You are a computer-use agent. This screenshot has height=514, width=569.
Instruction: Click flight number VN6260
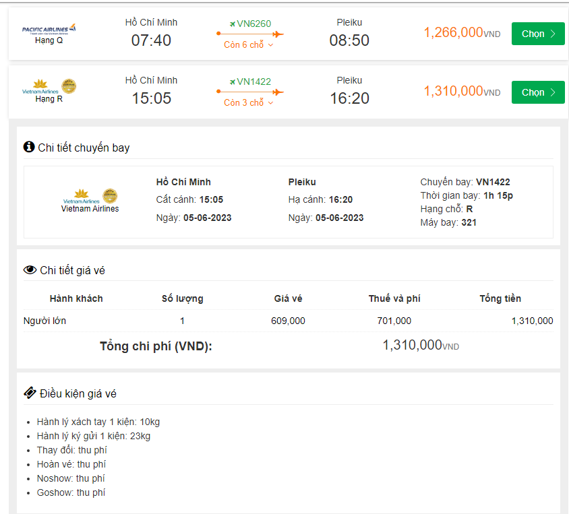(x=254, y=24)
